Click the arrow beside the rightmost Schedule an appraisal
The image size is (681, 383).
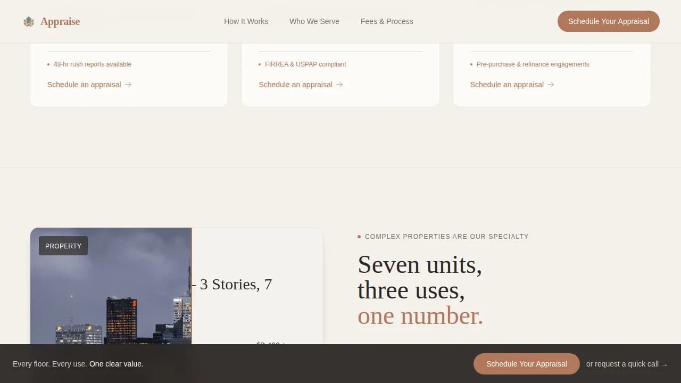tap(551, 85)
